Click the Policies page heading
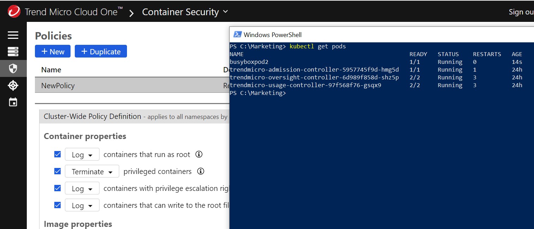534x229 pixels. (x=53, y=36)
